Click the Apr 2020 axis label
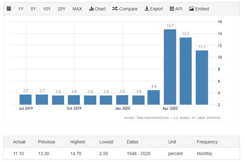 (x=170, y=108)
